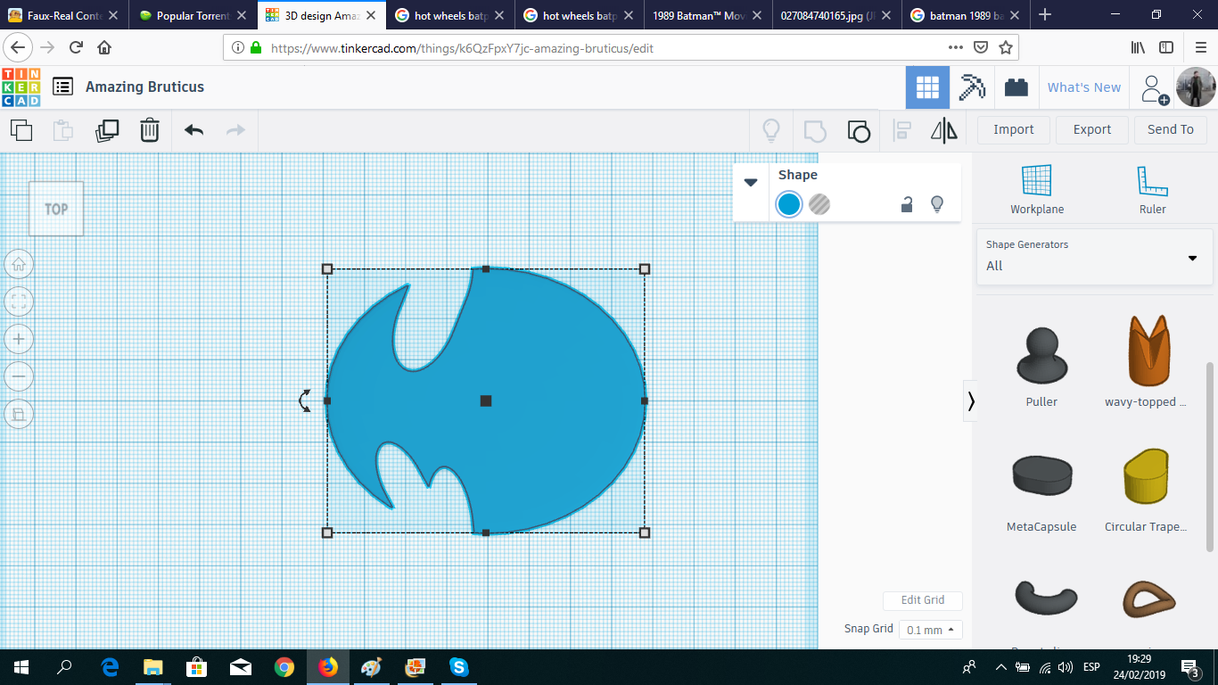Click the Group shapes icon
Screen dimensions: 1218x685
pos(815,131)
